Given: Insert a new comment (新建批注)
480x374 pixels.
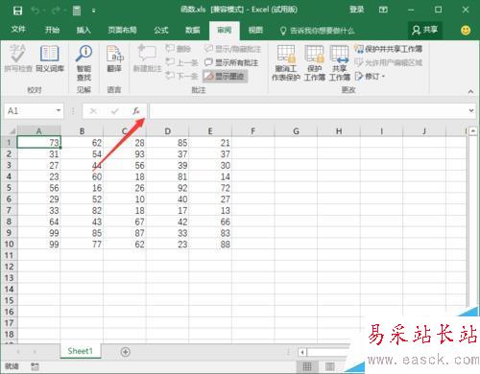Looking at the screenshot, I should (147, 58).
